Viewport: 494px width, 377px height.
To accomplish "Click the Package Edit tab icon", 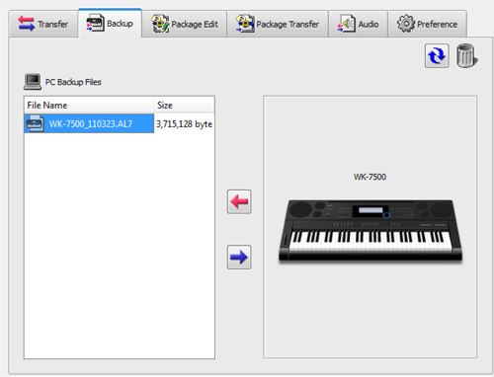I will (160, 24).
